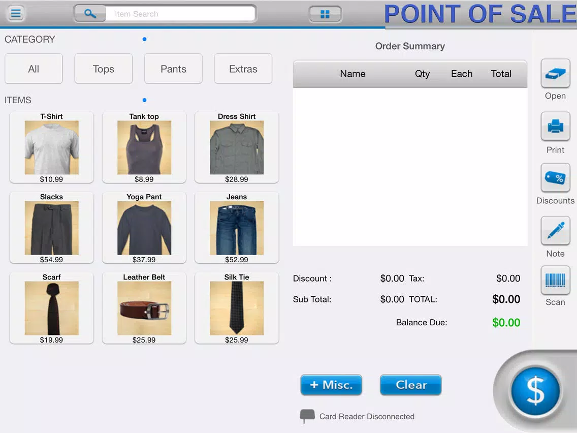Click the blue dot beside CATEGORY
This screenshot has height=433, width=577.
[145, 39]
